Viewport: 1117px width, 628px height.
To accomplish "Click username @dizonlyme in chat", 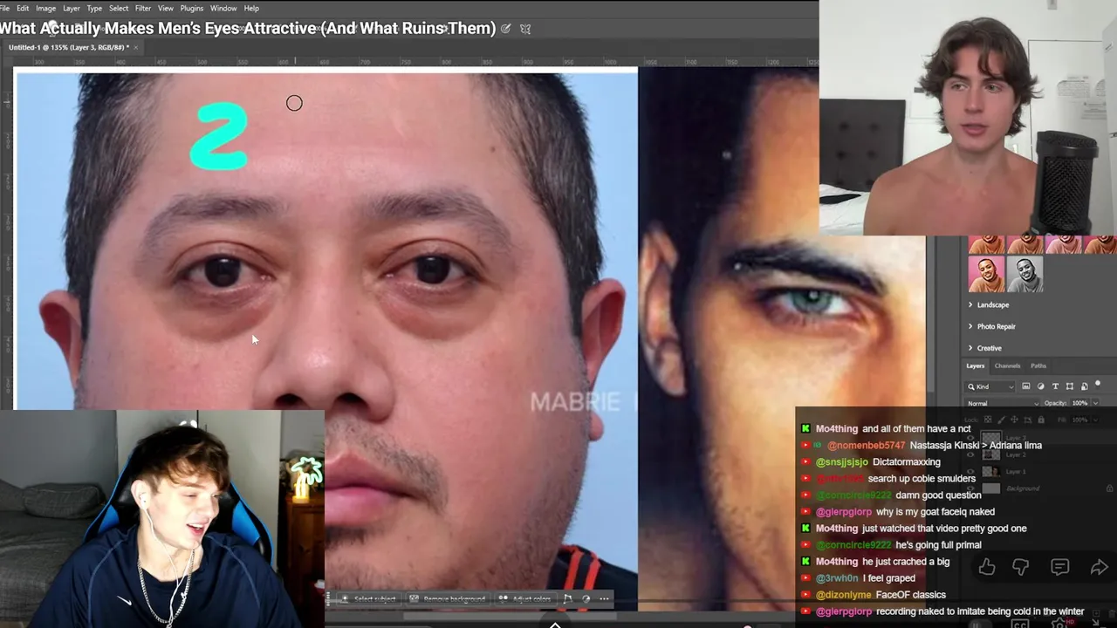I will [x=844, y=594].
